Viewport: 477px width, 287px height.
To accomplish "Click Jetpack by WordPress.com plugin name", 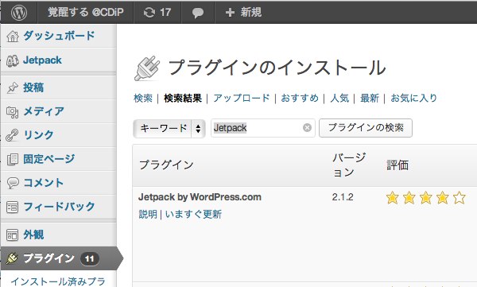I will (200, 197).
